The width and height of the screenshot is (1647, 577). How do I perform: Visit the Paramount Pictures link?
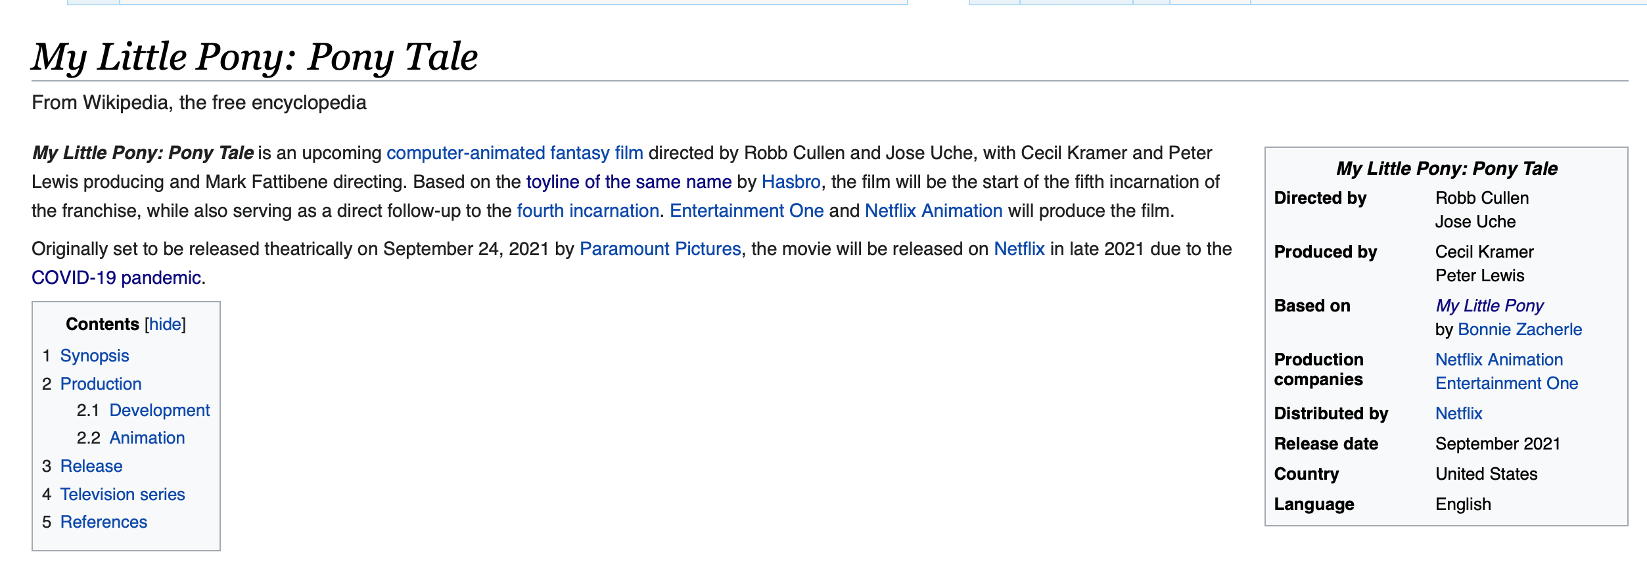pos(661,249)
